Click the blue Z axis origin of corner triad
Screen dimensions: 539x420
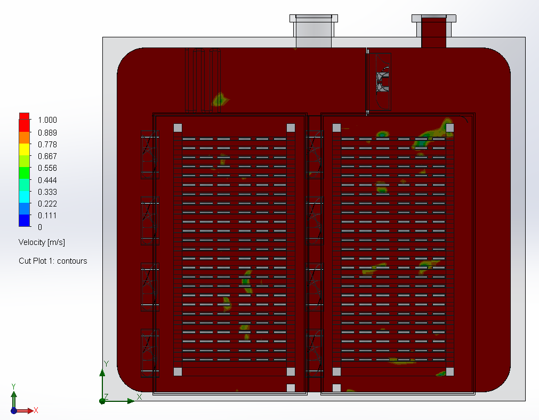(x=14, y=411)
